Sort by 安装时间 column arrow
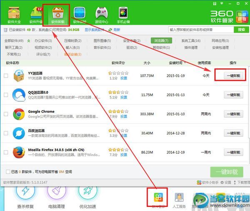The width and height of the screenshot is (250, 211). (185, 62)
